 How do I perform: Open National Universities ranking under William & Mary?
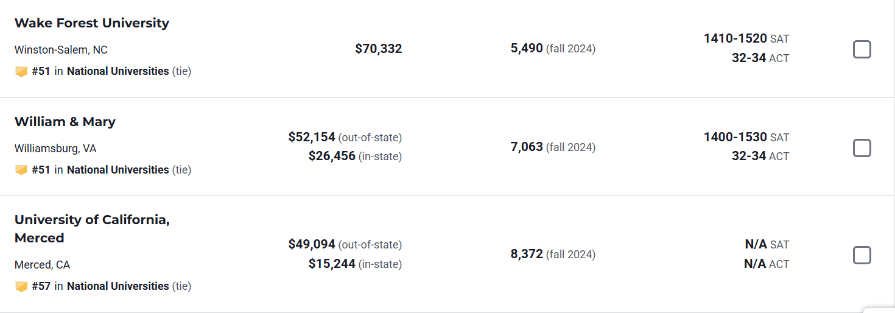[x=118, y=170]
